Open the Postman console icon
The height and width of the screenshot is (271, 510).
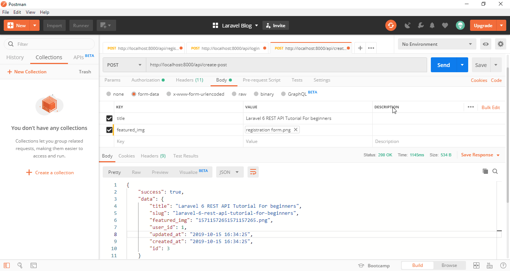34,265
